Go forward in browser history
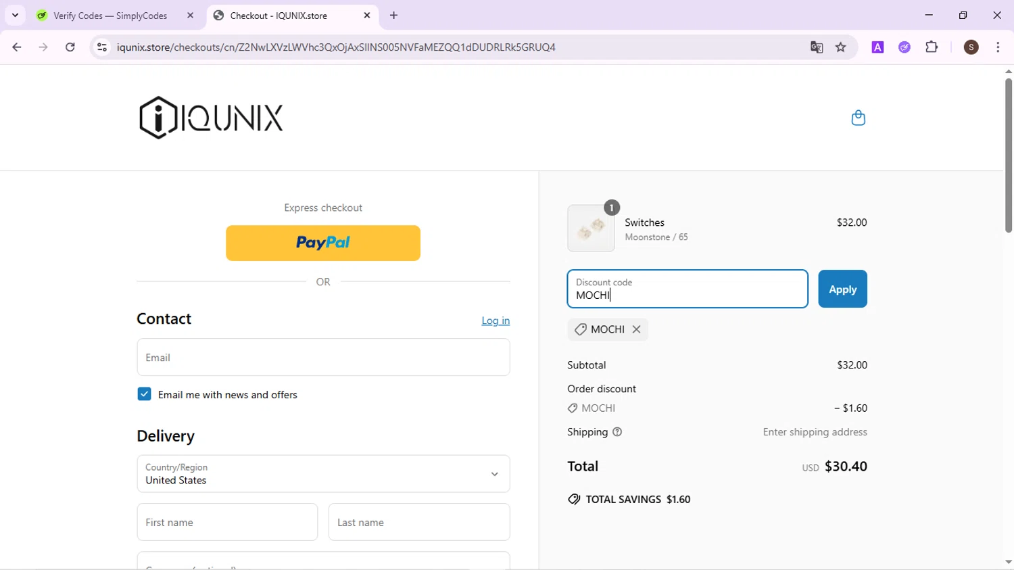The height and width of the screenshot is (570, 1014). (x=43, y=47)
